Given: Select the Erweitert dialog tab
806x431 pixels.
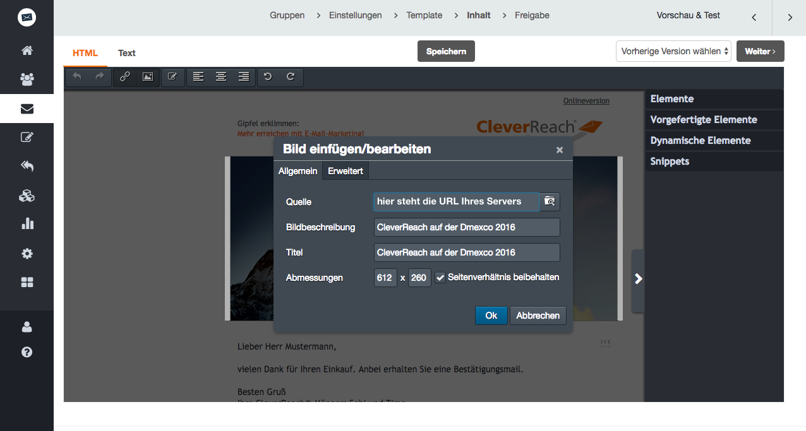Looking at the screenshot, I should (346, 171).
